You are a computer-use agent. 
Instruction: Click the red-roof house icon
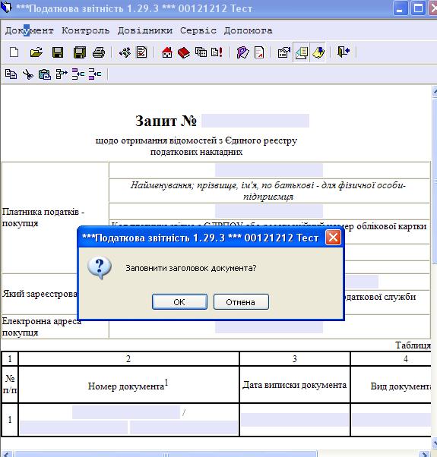(167, 52)
